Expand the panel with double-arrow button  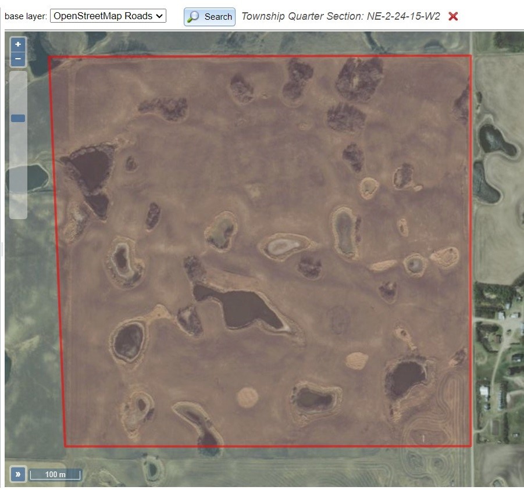tap(18, 474)
